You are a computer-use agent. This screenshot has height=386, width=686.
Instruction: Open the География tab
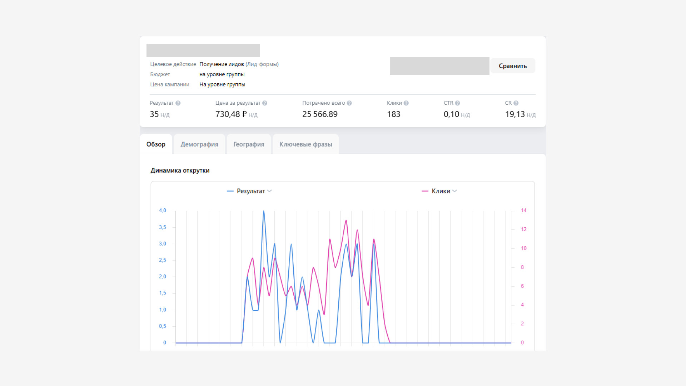(x=249, y=144)
